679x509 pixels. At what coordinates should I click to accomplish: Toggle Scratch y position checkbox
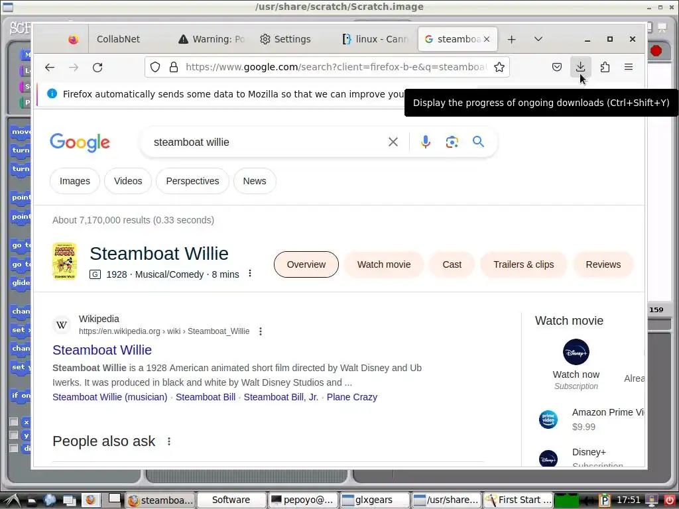(14, 435)
